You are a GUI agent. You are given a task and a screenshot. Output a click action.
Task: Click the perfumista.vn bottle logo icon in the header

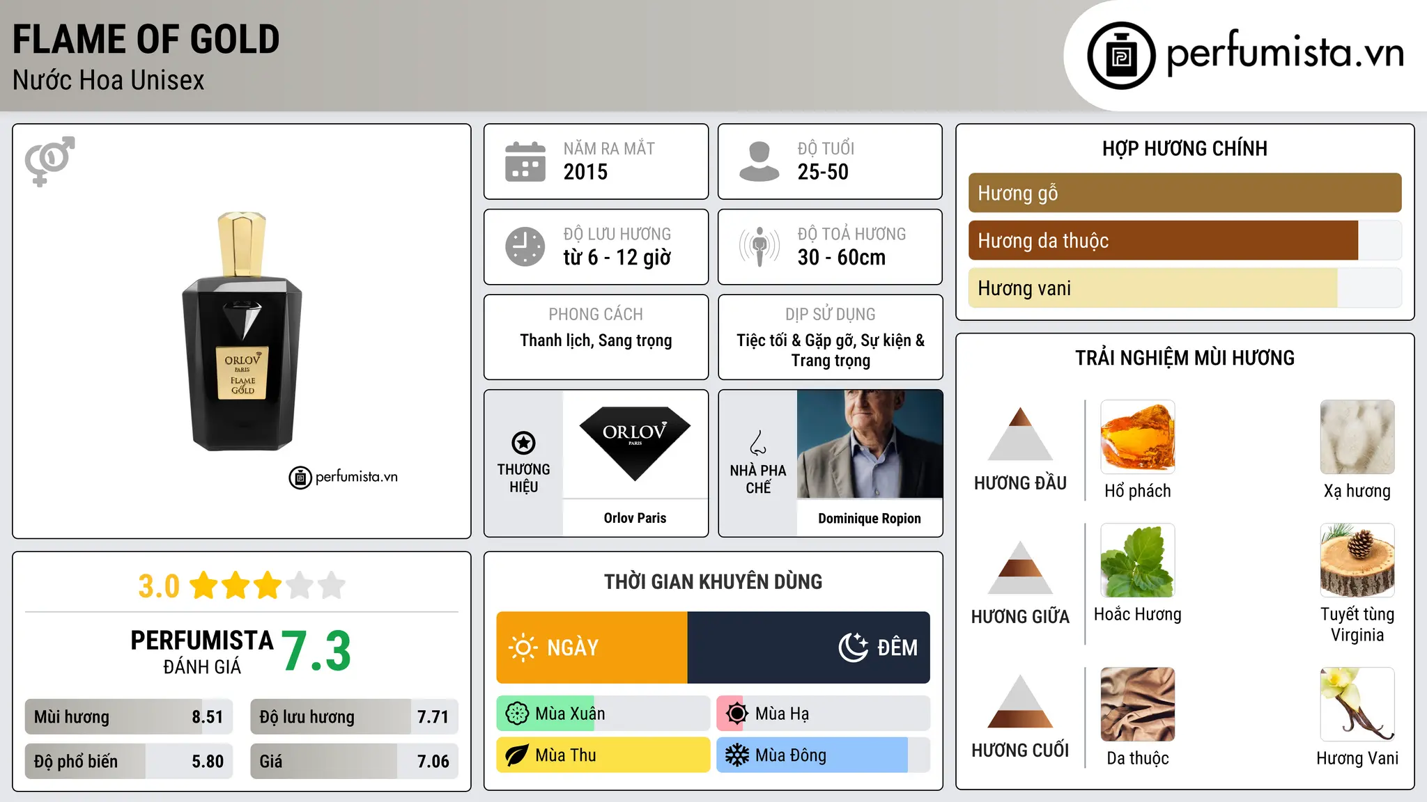1121,56
